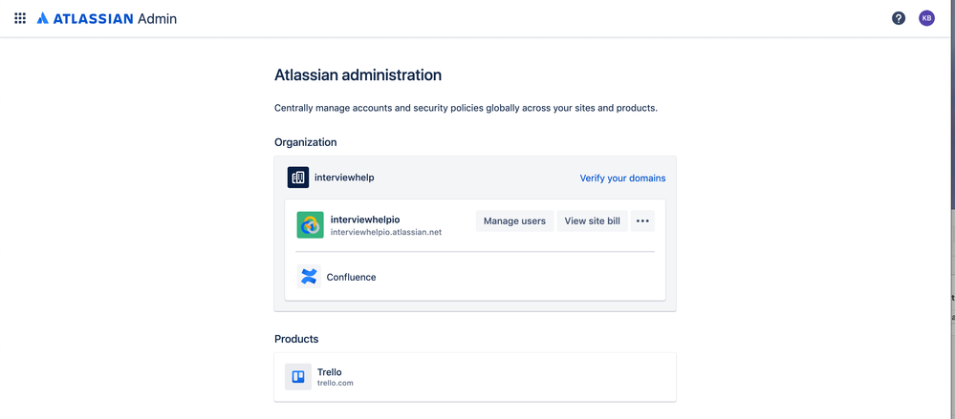
Task: Follow the Verify your domains link
Action: [622, 178]
